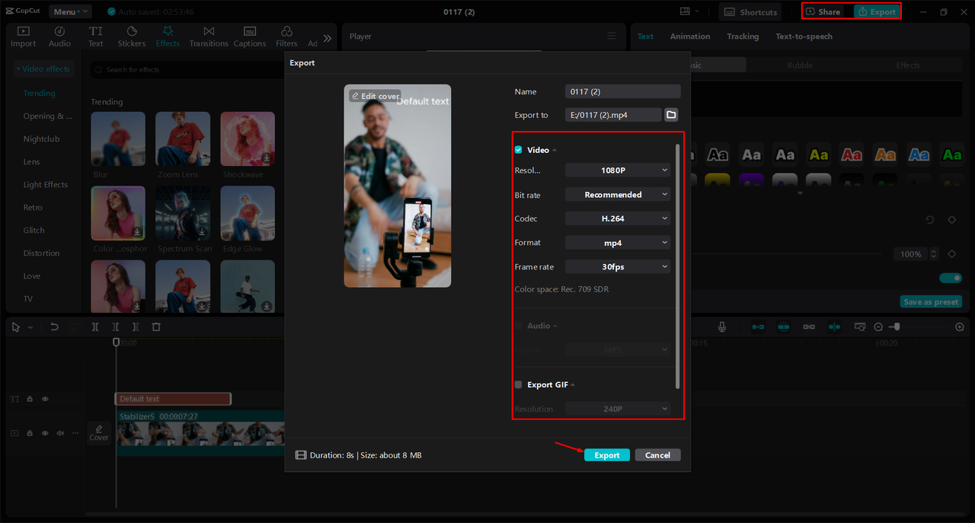Open selection tool mode dropdown chevron

pos(30,327)
